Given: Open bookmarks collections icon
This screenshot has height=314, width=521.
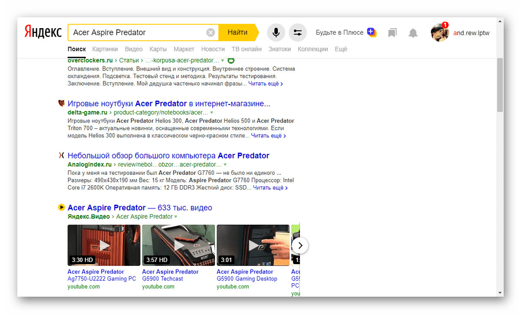Looking at the screenshot, I should (392, 32).
